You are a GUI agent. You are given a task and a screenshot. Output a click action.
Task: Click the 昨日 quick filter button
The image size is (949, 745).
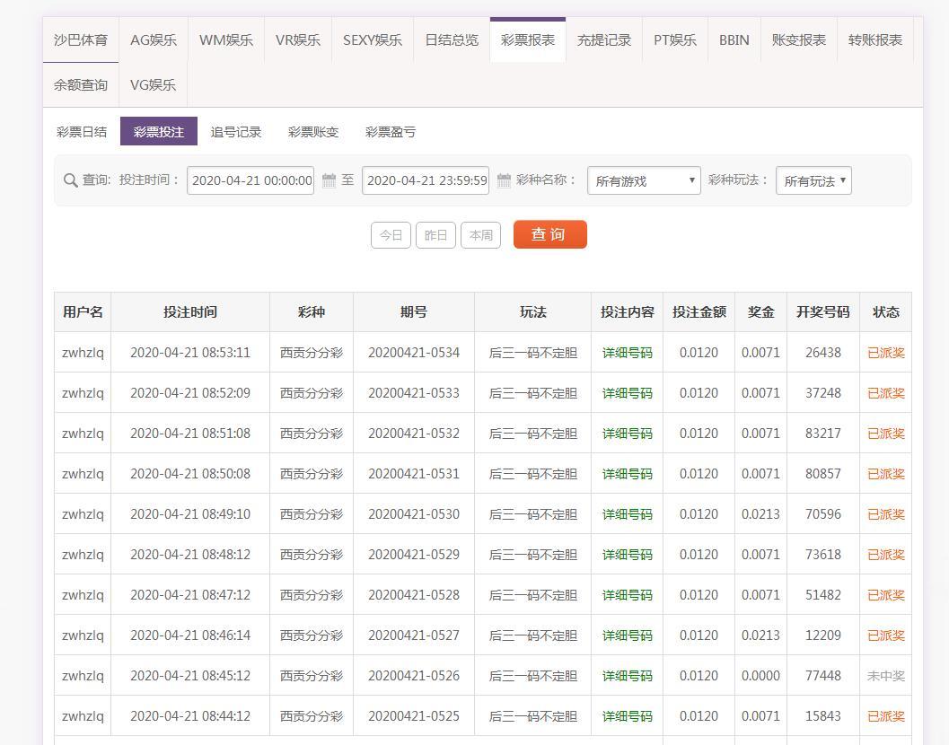[x=435, y=235]
